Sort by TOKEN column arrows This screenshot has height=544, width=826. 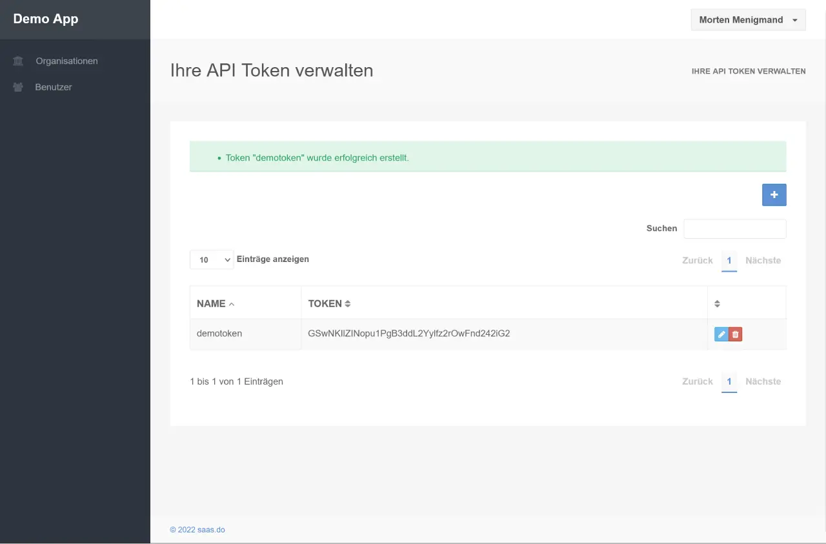pos(348,304)
